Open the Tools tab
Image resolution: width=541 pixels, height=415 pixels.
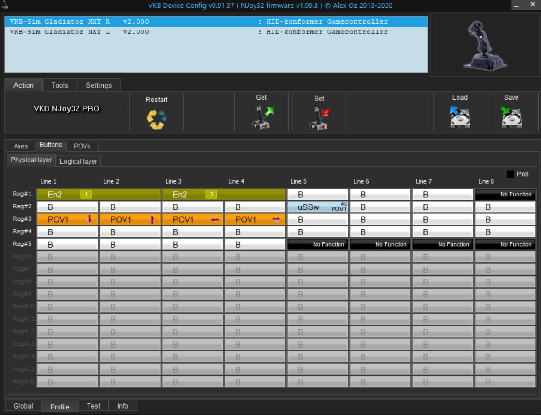59,85
